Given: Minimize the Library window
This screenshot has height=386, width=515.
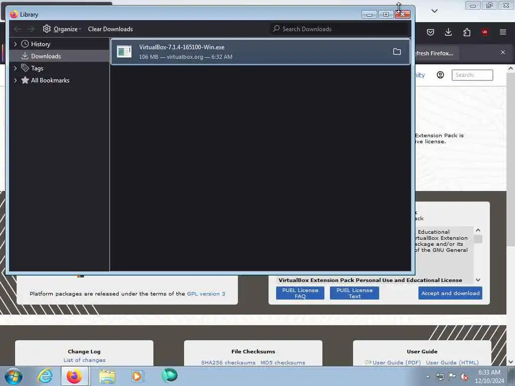Looking at the screenshot, I should click(369, 15).
